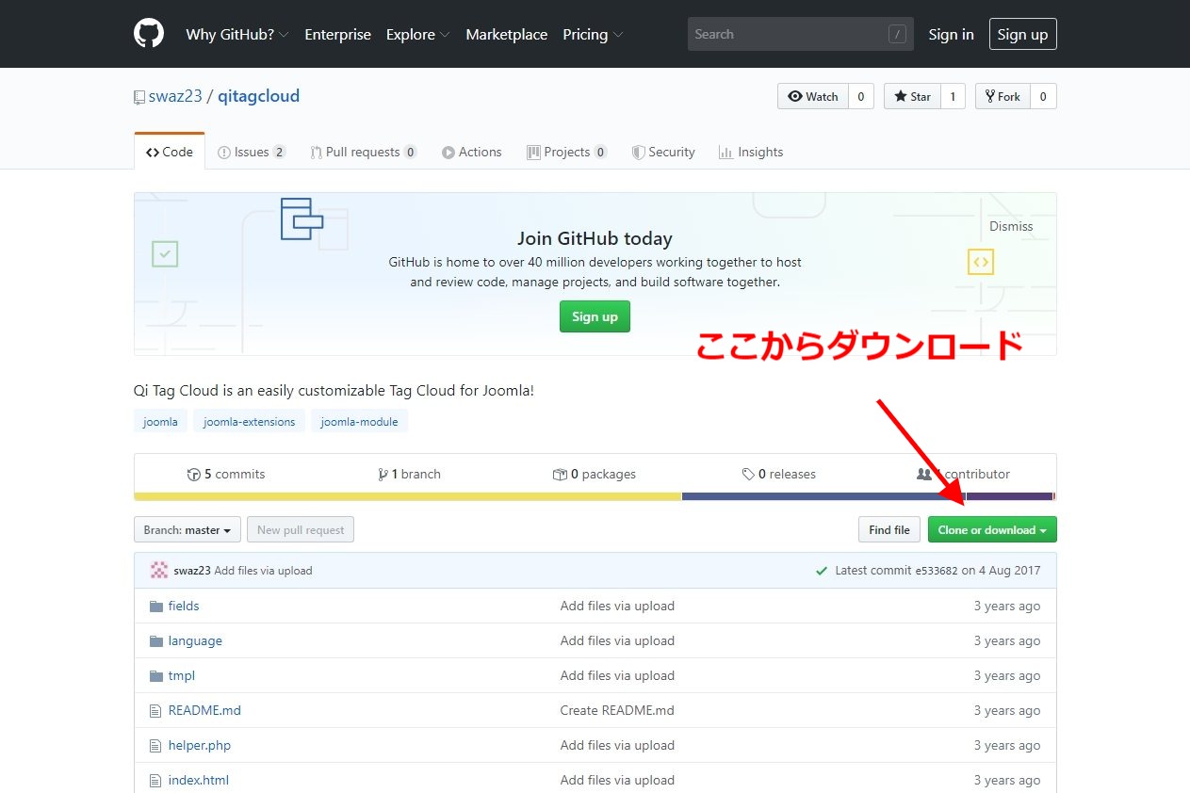This screenshot has height=793, width=1190.
Task: Select the eye icon on the Watch button
Action: click(x=796, y=96)
